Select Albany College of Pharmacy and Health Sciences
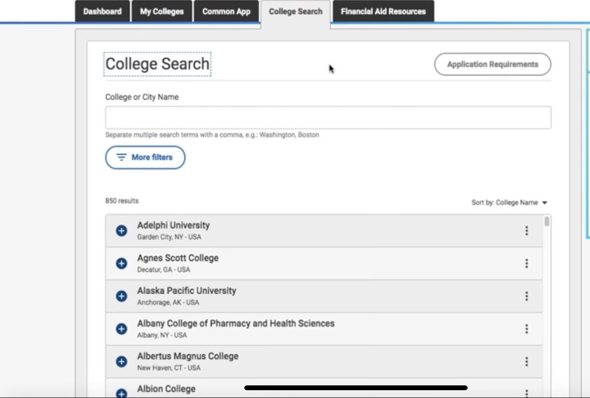The image size is (590, 398). tap(236, 324)
